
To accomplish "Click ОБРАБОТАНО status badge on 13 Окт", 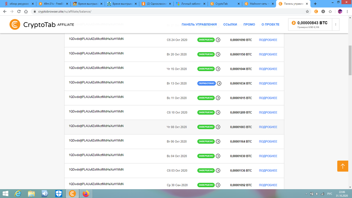I will 207,83.
